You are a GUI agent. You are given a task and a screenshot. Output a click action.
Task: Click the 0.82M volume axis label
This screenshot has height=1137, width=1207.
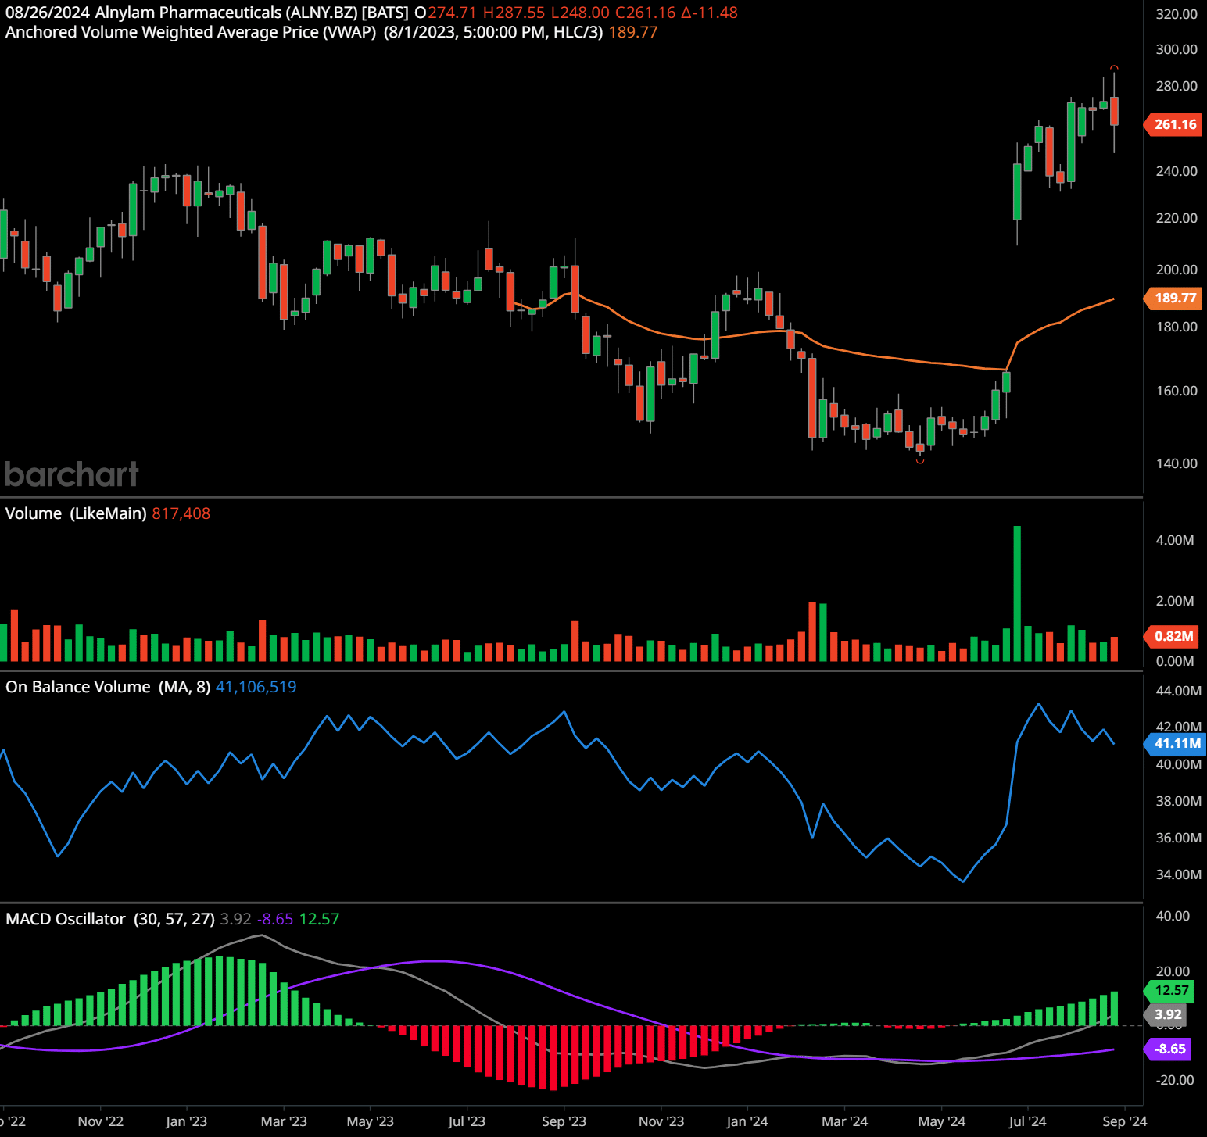click(x=1171, y=636)
